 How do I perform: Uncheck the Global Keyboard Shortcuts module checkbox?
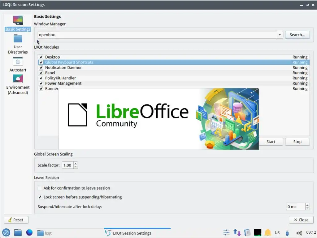(41, 62)
